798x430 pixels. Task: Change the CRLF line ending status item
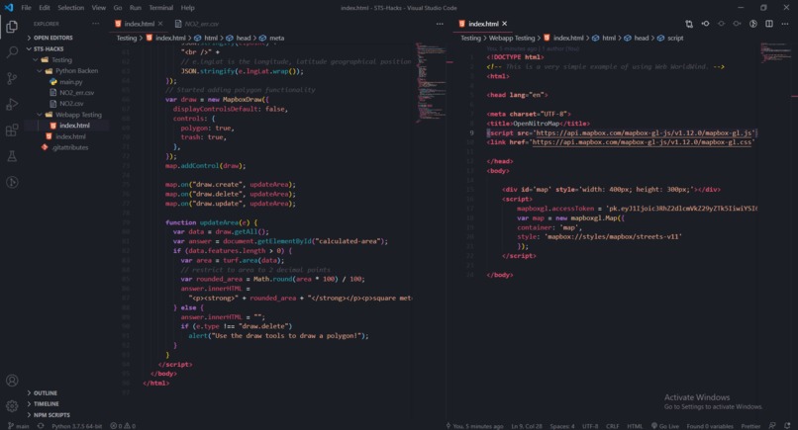[x=613, y=426]
